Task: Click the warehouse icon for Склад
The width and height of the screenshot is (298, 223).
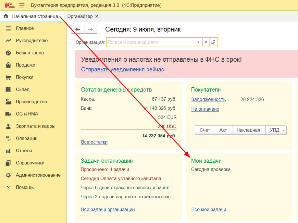Action: pyautogui.click(x=8, y=90)
